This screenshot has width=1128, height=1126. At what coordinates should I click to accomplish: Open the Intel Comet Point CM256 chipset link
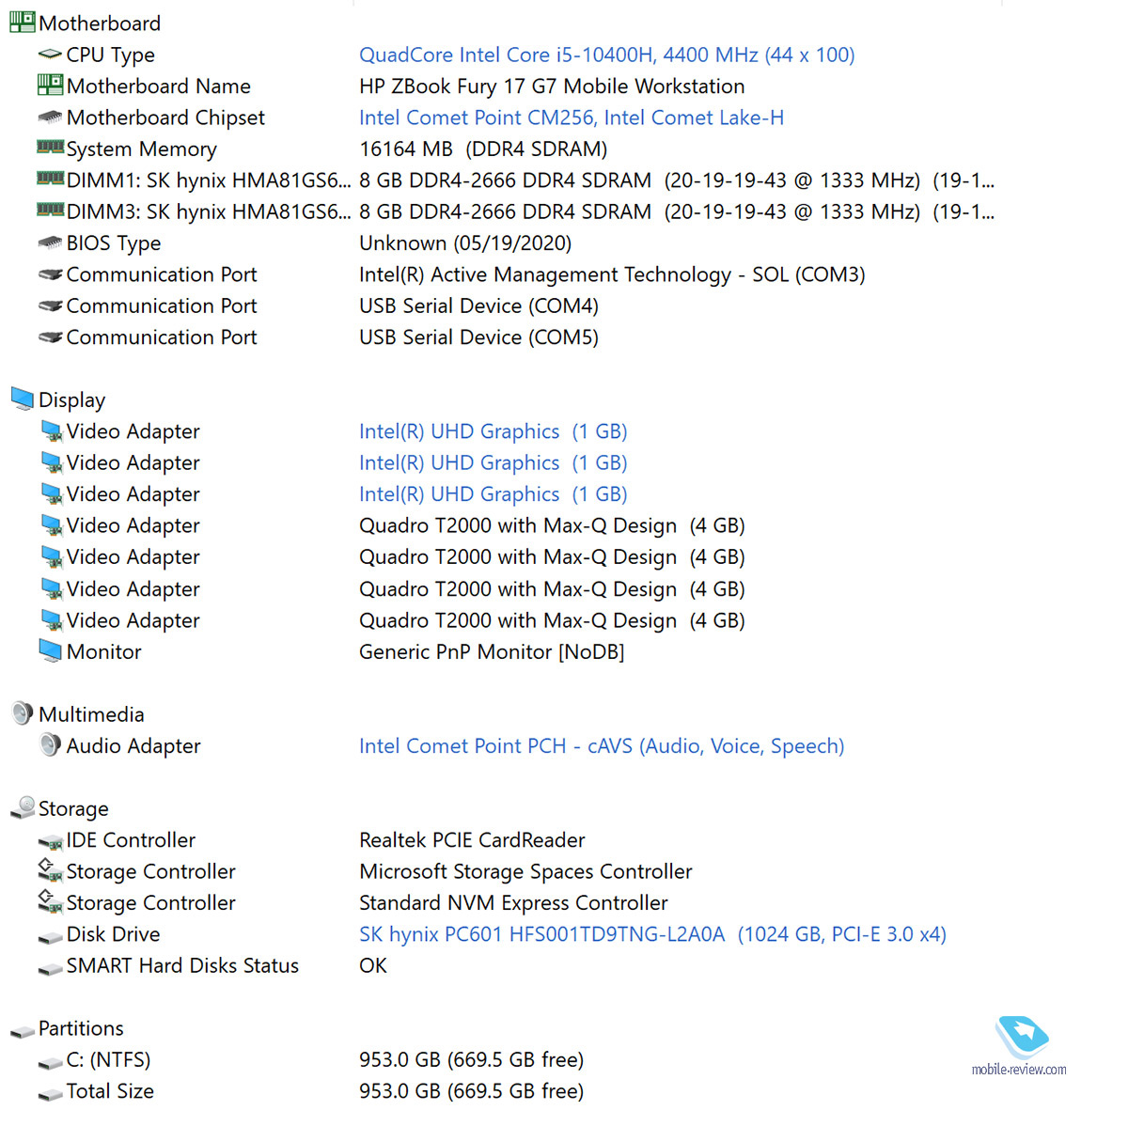coord(572,117)
